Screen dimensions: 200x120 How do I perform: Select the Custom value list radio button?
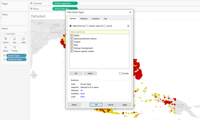(x=87, y=26)
